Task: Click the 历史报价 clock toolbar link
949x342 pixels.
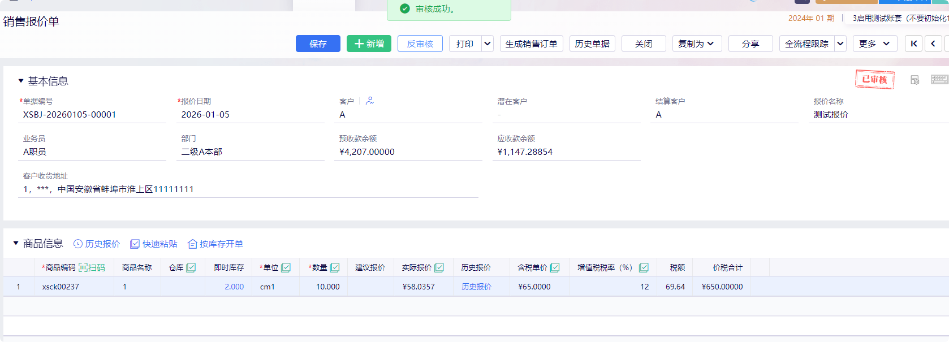Action: [x=97, y=244]
